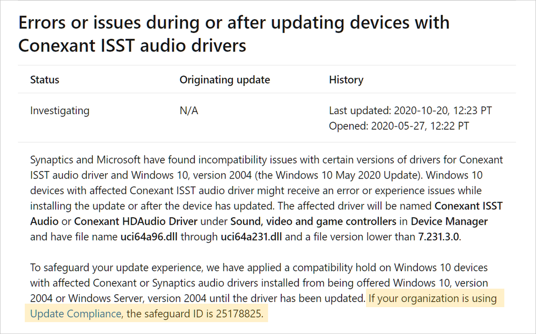Open the Update Compliance link
Viewport: 536px width, 334px height.
click(x=76, y=314)
